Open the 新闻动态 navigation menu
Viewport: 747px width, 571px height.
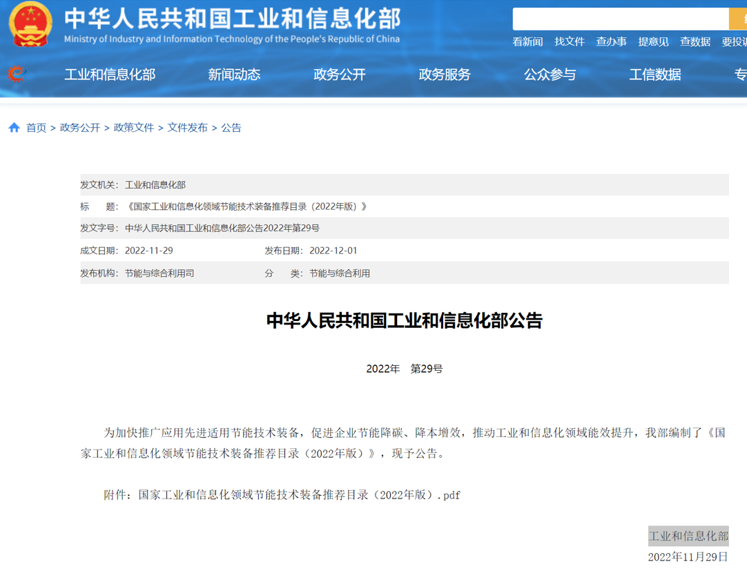point(234,75)
